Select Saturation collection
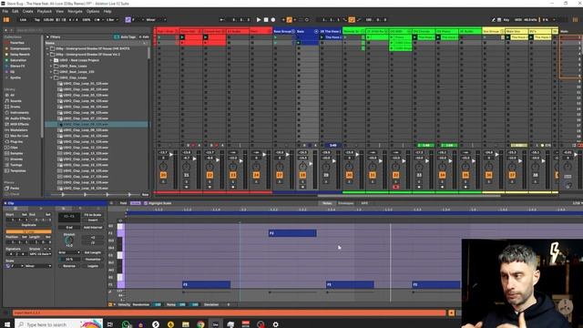 point(18,60)
